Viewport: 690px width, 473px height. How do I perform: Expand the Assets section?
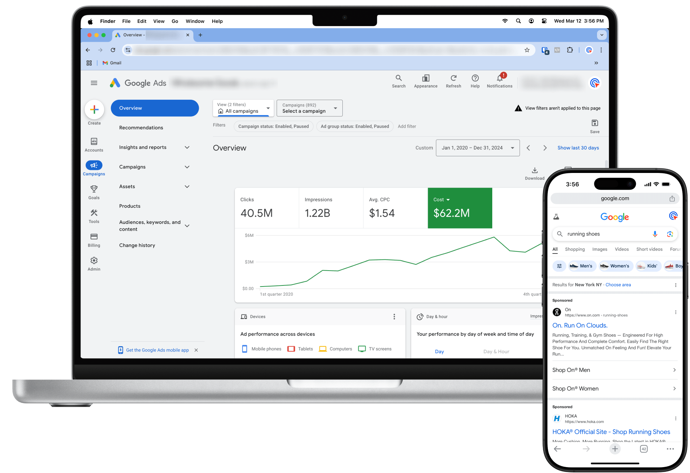[x=187, y=186]
